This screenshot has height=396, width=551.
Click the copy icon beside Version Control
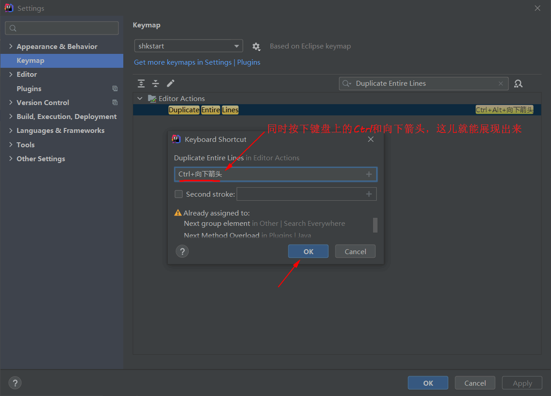tap(115, 103)
